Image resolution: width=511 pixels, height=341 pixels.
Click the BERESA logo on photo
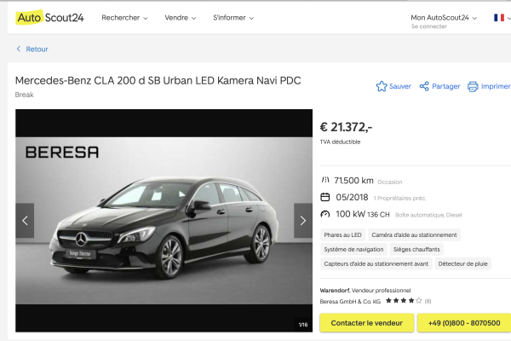click(62, 152)
